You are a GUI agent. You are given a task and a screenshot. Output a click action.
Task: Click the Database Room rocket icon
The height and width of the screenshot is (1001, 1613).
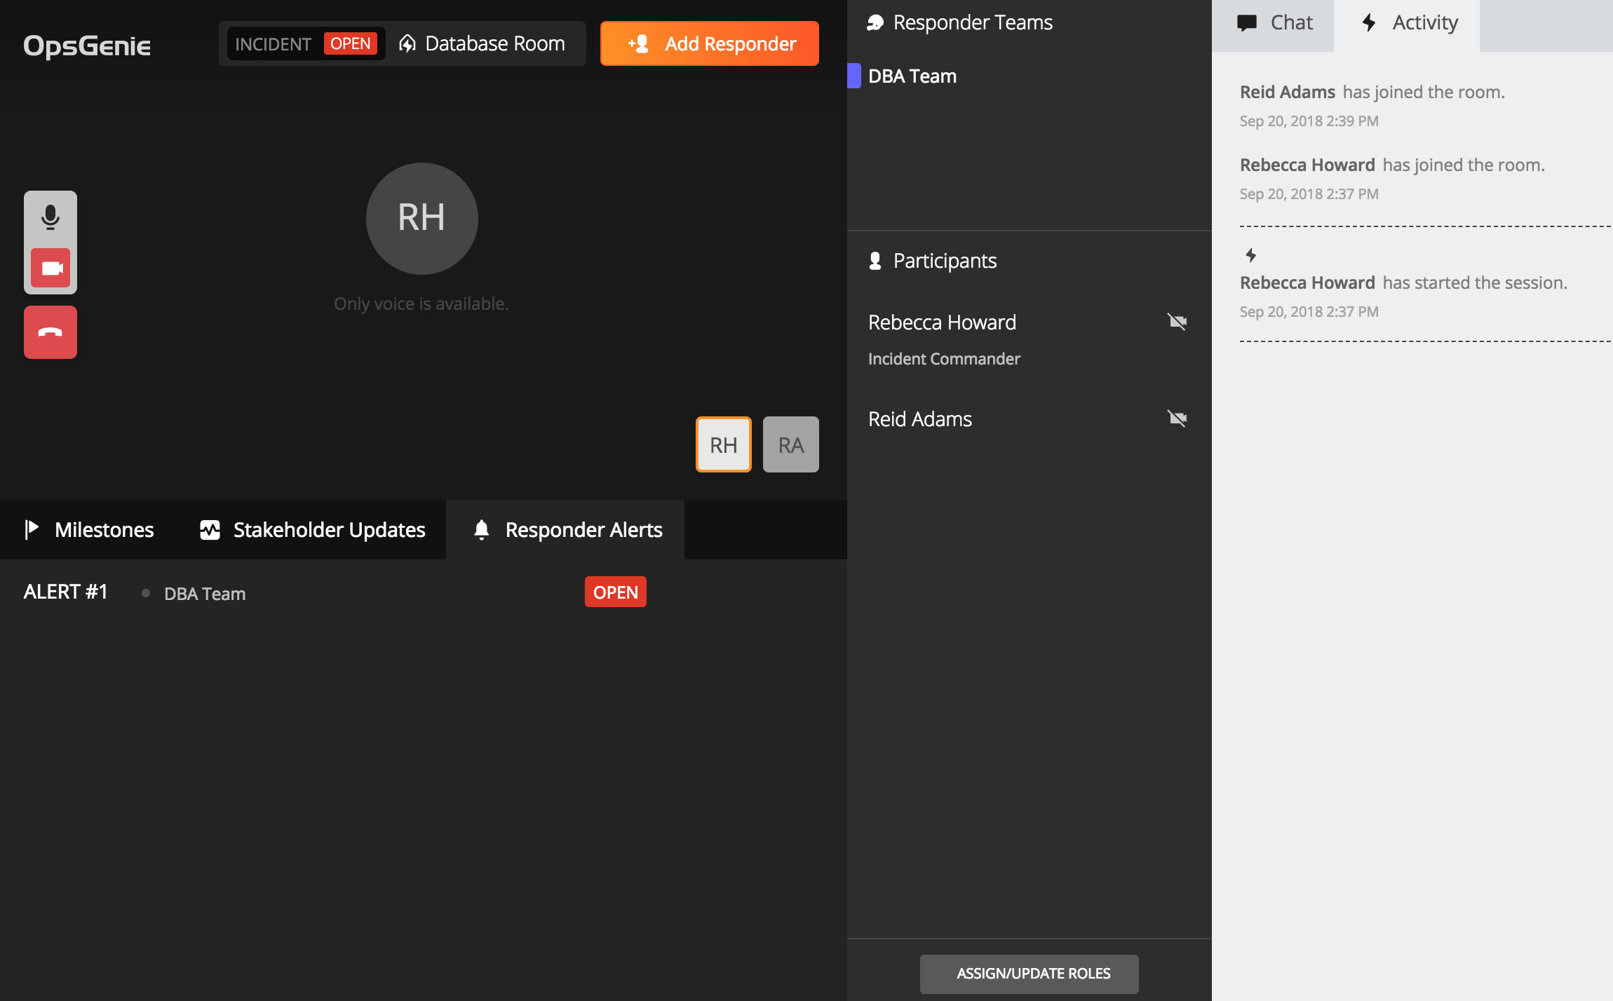point(407,43)
